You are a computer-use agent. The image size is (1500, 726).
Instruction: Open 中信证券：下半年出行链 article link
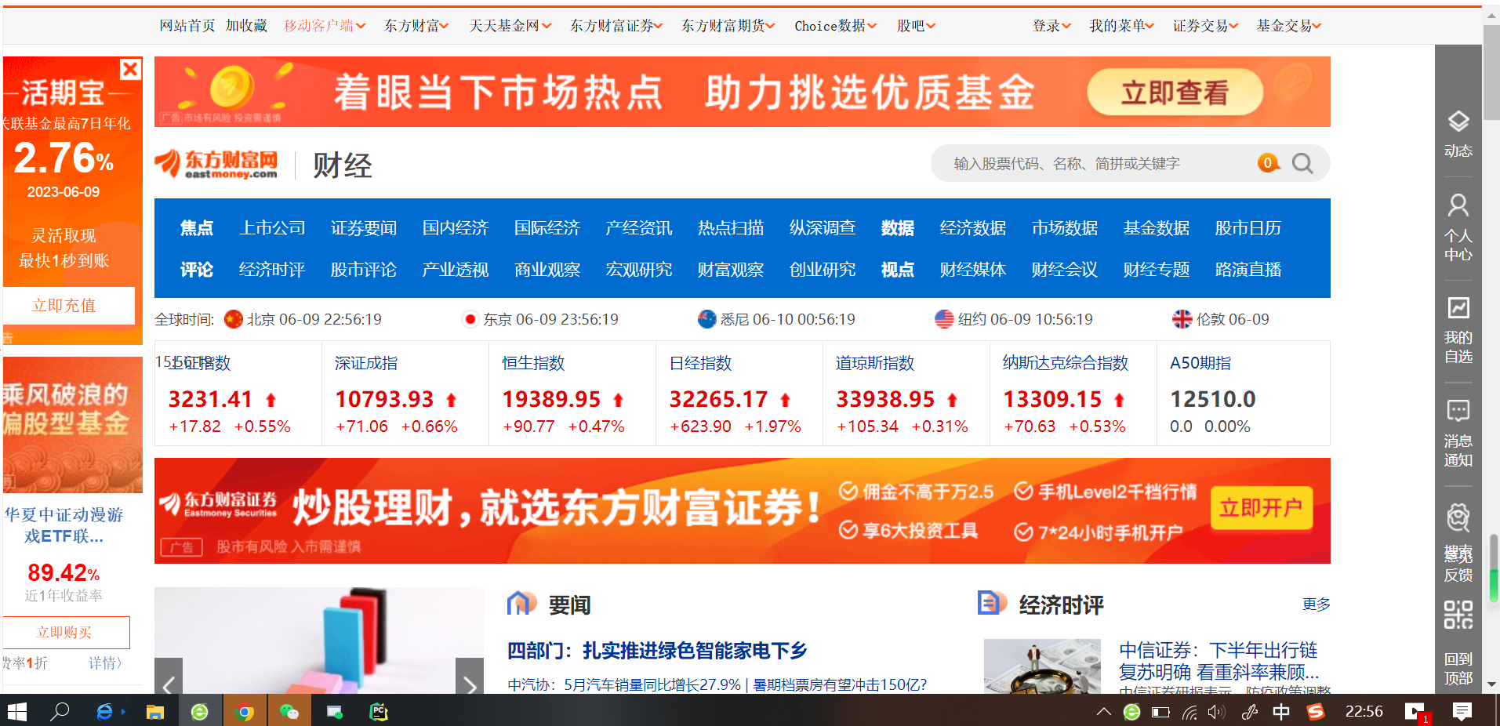click(x=1219, y=661)
